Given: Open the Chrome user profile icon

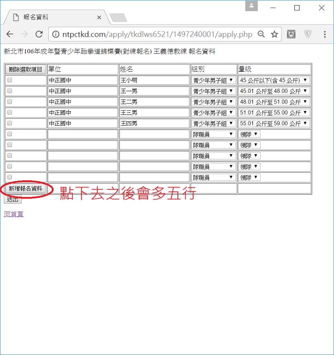Looking at the screenshot, I should coord(252,6).
